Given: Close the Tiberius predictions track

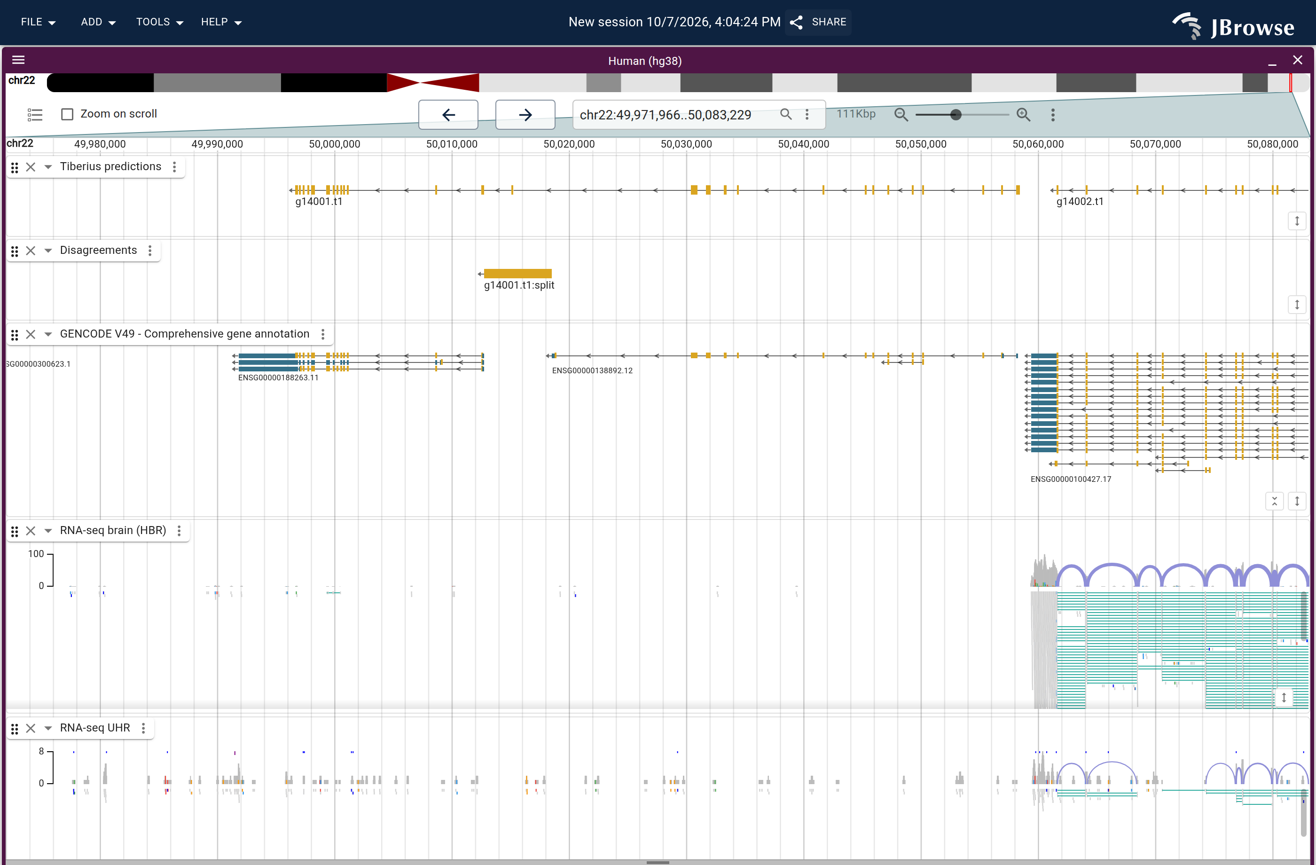Looking at the screenshot, I should coord(31,167).
